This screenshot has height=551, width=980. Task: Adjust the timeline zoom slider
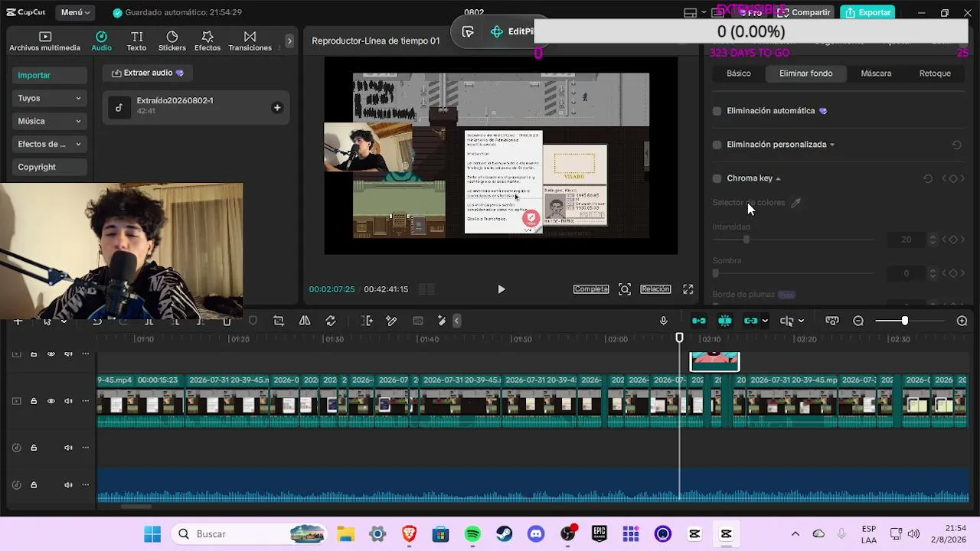point(904,321)
